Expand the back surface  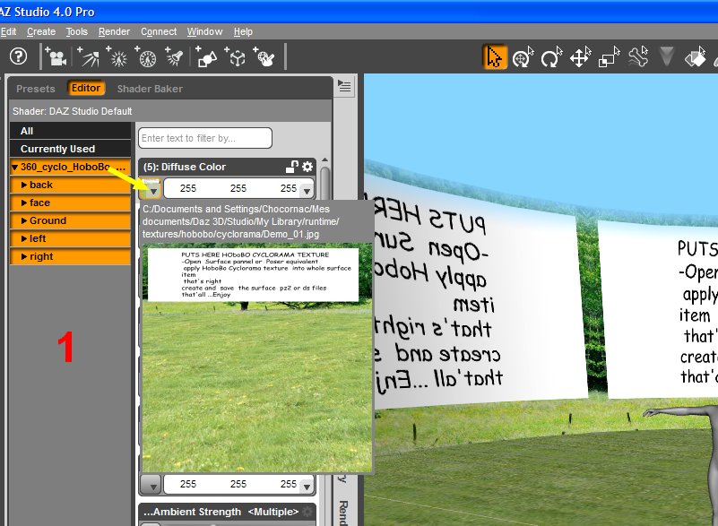coord(24,185)
